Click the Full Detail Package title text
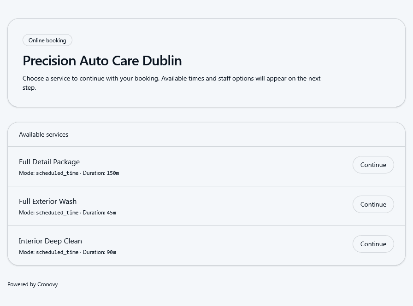Viewport: 413px width, 306px height. [x=49, y=162]
